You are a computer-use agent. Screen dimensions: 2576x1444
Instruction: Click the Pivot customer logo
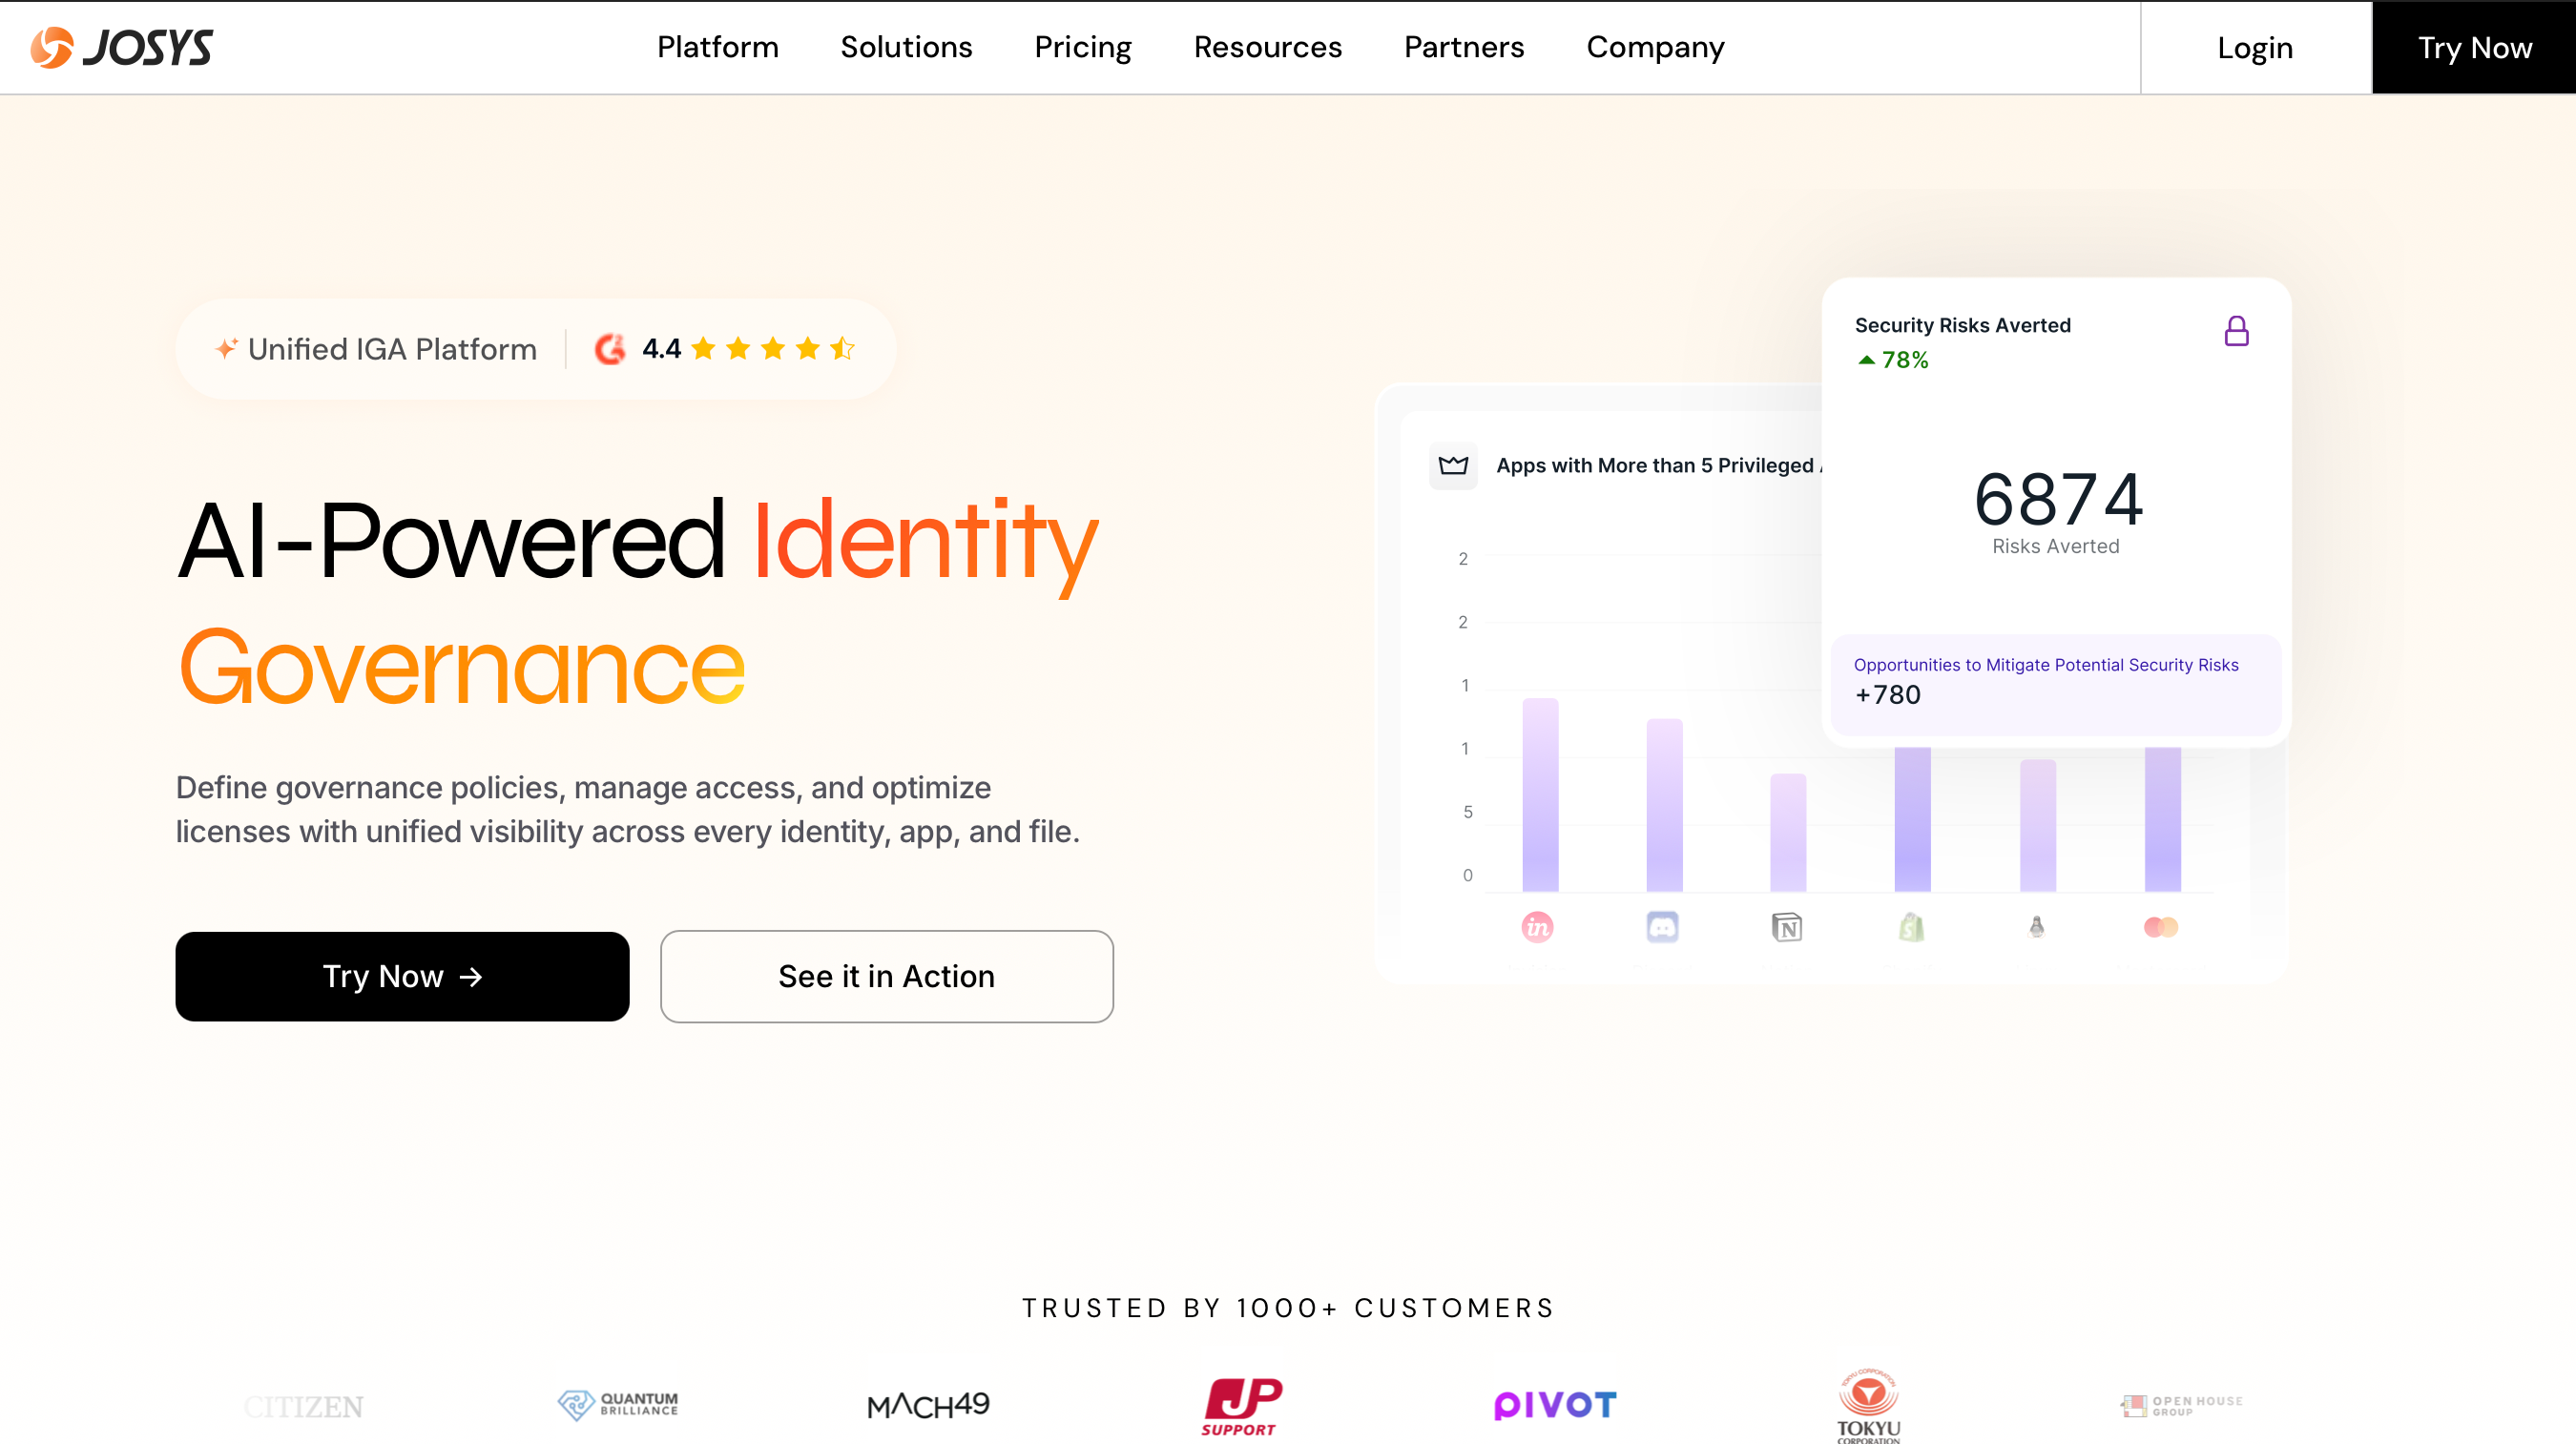click(1555, 1405)
